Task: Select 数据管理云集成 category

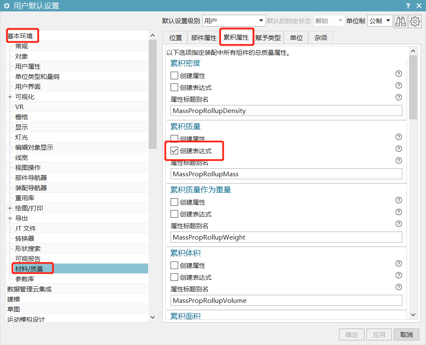Action: [x=29, y=289]
